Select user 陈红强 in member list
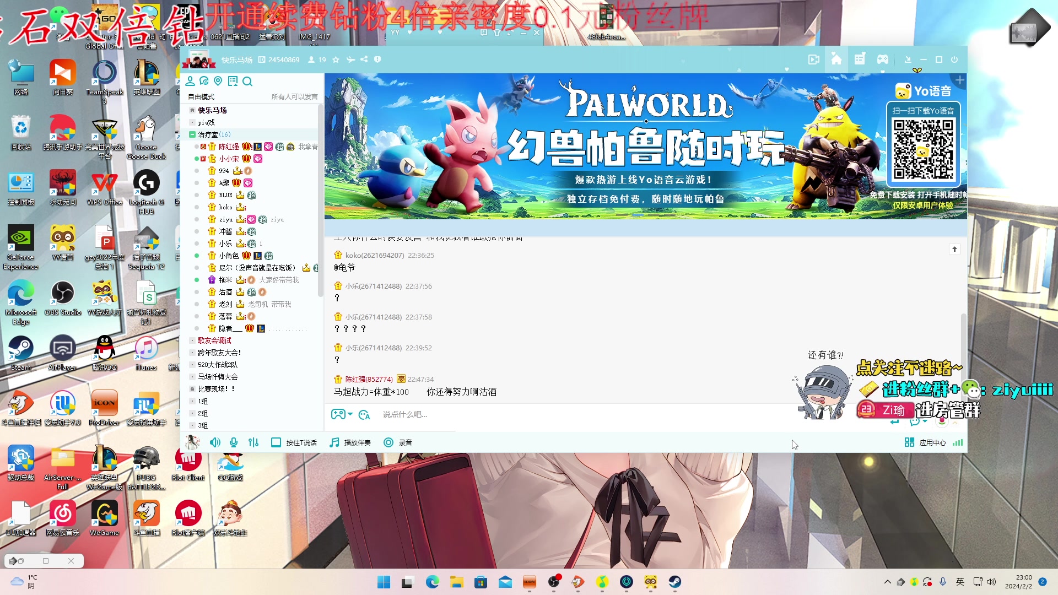Image resolution: width=1058 pixels, height=595 pixels. 229,147
